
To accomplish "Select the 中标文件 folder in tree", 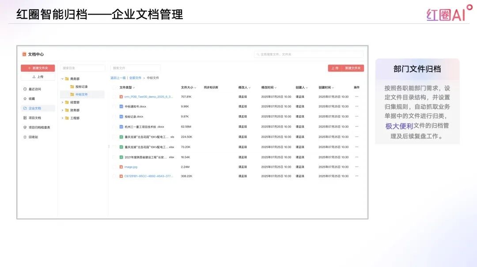I will pos(81,94).
